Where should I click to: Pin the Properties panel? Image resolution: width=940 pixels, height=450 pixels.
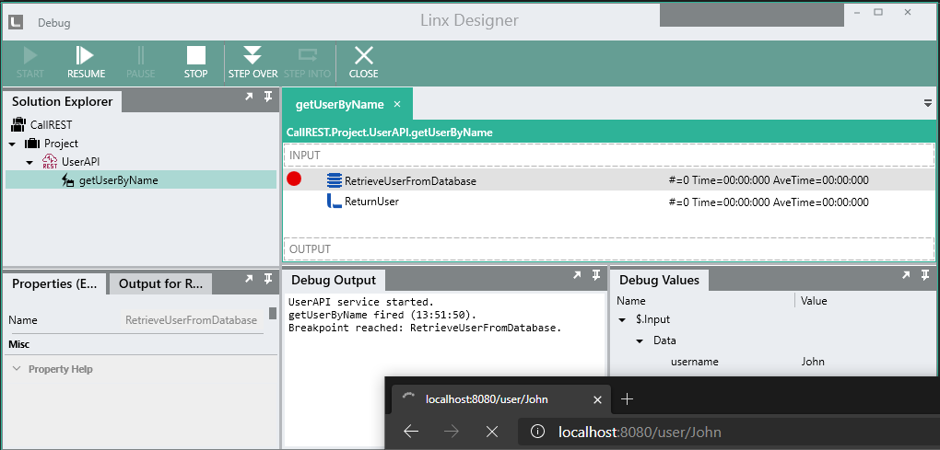point(268,279)
